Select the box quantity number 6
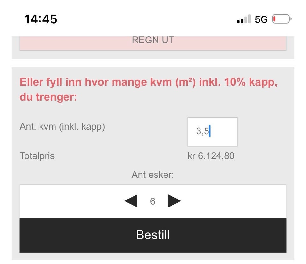 pyautogui.click(x=153, y=201)
